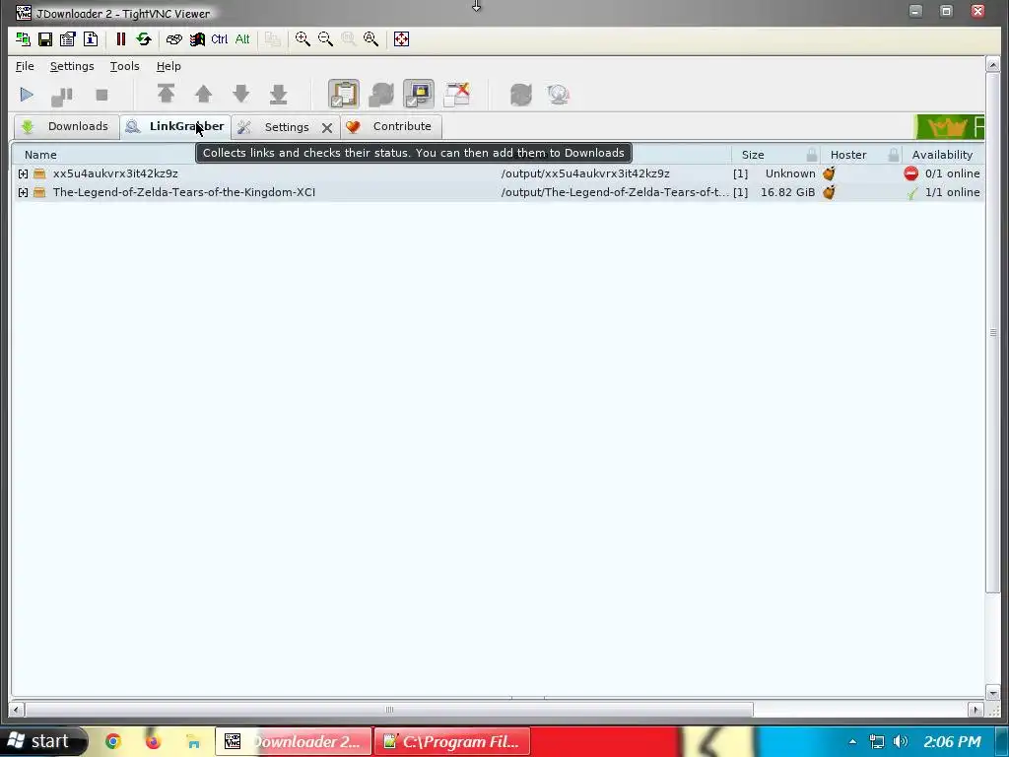Sort by the Name column header

pos(40,155)
